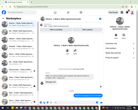
Task: Open the Pat - 2 Beds 1 Bath conversation
Action: 18,86
